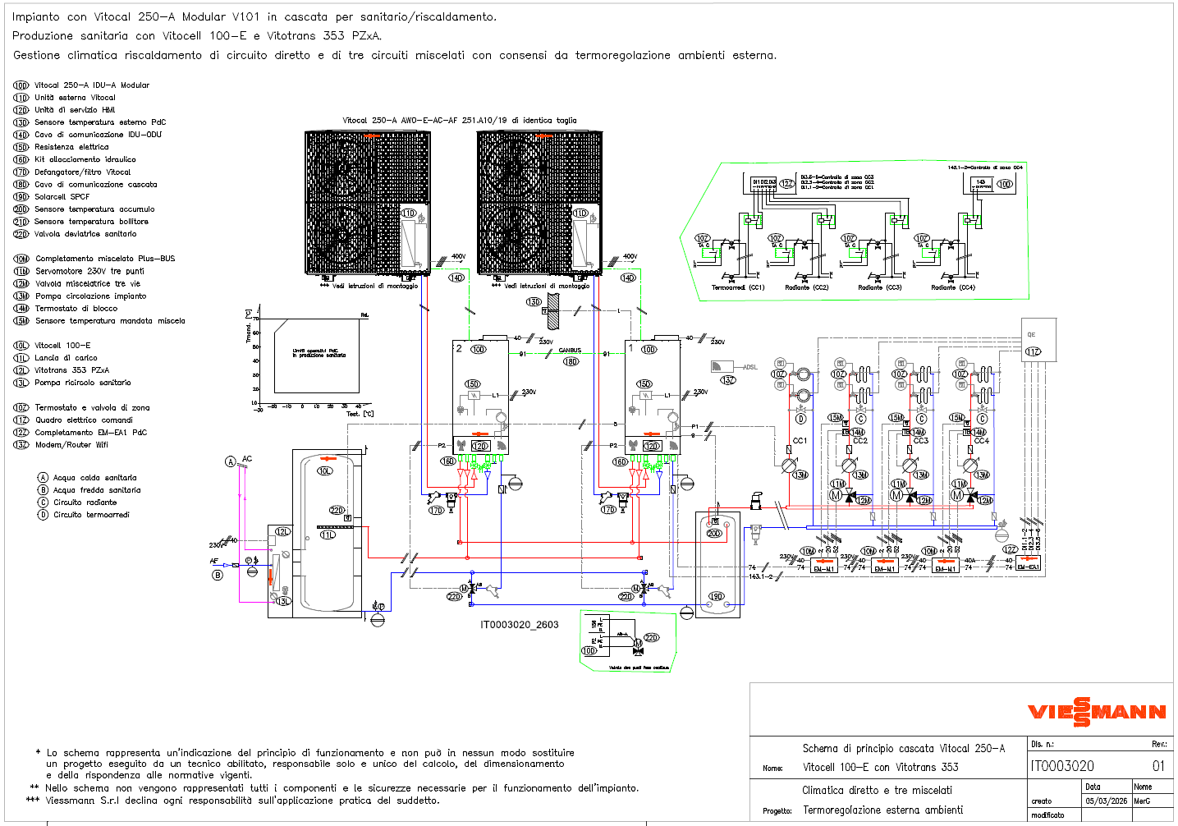Click the Viessmann logo in the title block
Viewport: 1178px width, 826px height.
[x=1097, y=712]
